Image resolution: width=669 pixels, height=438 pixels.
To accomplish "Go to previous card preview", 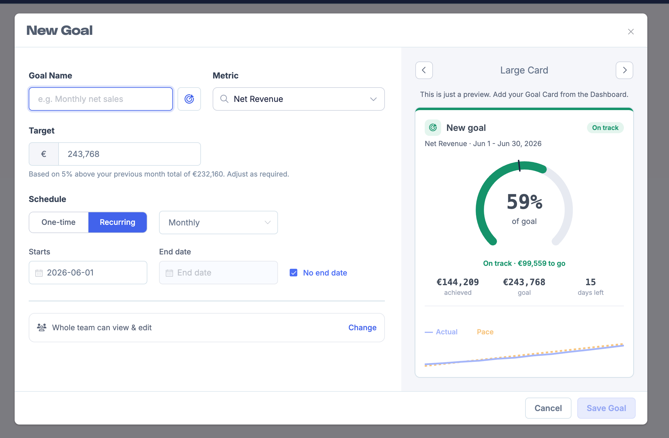I will 424,70.
